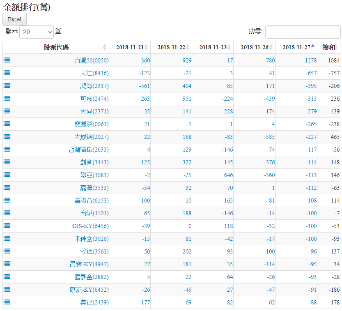
Task: Focus the 搜尋 search input field
Action: [303, 32]
